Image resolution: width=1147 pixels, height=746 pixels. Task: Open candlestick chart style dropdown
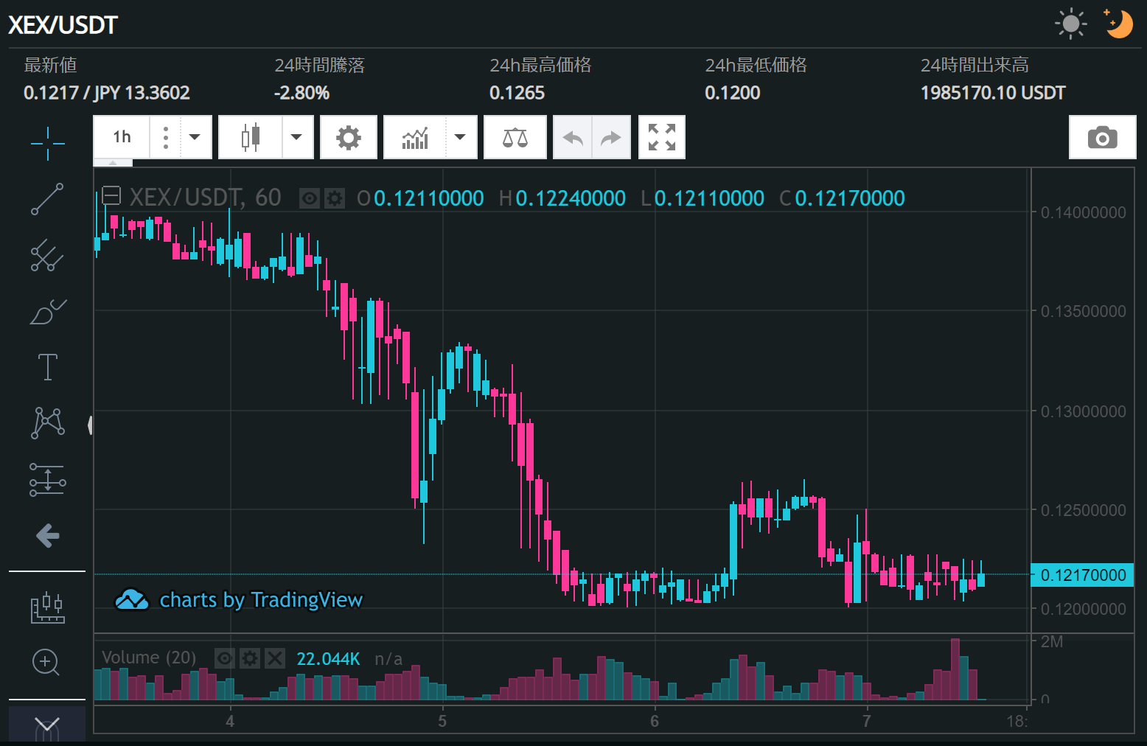tap(297, 137)
